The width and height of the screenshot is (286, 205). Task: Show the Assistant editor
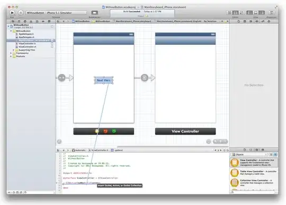click(235, 13)
